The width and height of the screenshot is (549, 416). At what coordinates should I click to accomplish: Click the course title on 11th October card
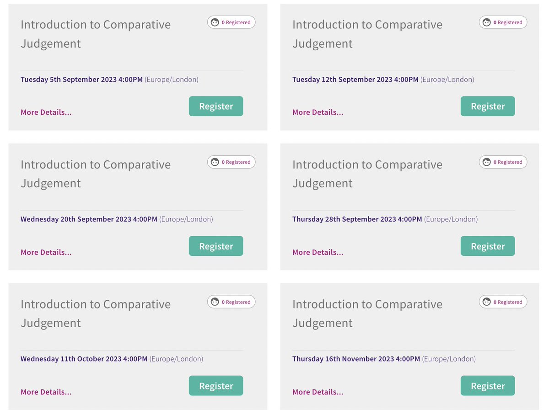click(x=96, y=313)
